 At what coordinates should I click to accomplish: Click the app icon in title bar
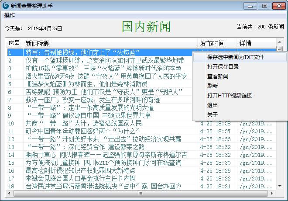click(5, 6)
